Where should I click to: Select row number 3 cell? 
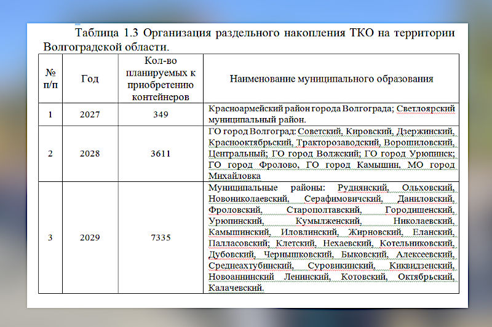click(50, 237)
